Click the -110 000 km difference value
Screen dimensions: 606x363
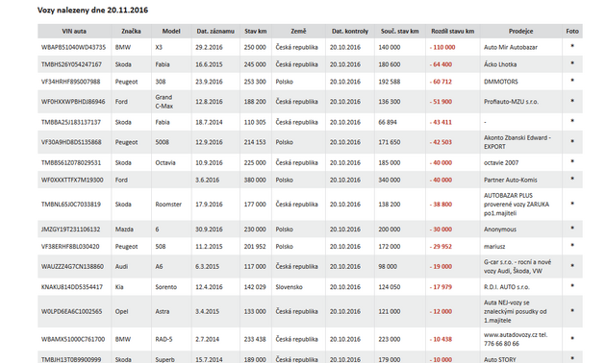tap(442, 47)
